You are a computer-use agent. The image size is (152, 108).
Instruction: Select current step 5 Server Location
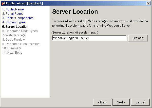(15, 27)
